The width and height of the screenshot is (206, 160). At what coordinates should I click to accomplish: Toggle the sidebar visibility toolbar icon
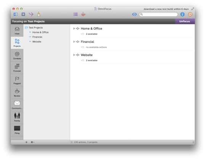pos(16,14)
